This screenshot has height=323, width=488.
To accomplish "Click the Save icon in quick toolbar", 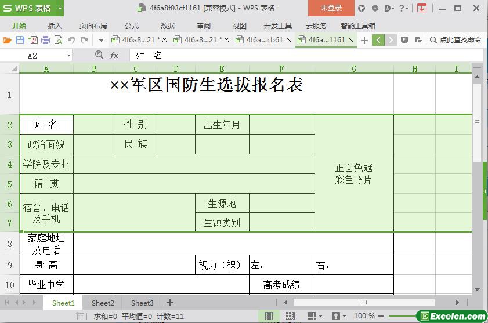I will click(20, 40).
